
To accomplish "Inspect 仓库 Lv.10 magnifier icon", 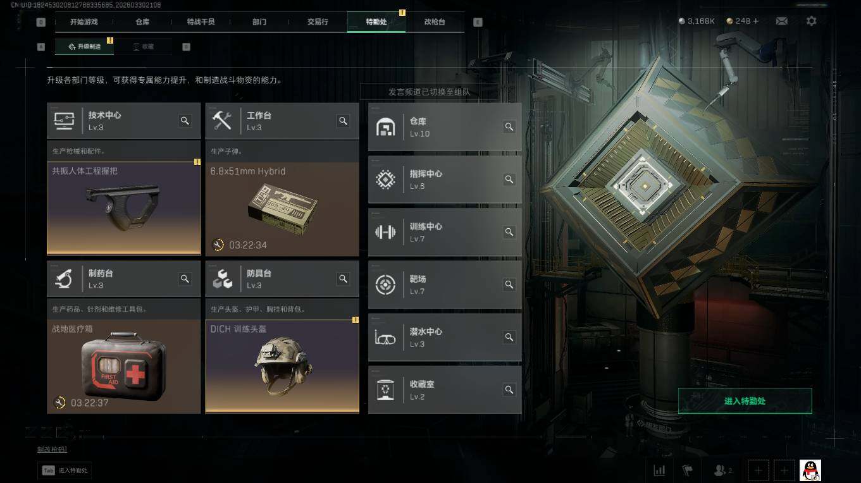I will [509, 127].
